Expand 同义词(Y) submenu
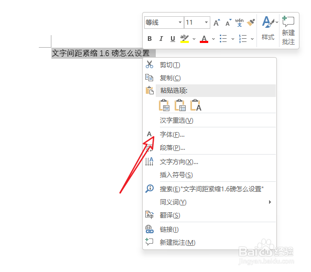Image resolution: width=311 pixels, height=272 pixels. pos(209,202)
